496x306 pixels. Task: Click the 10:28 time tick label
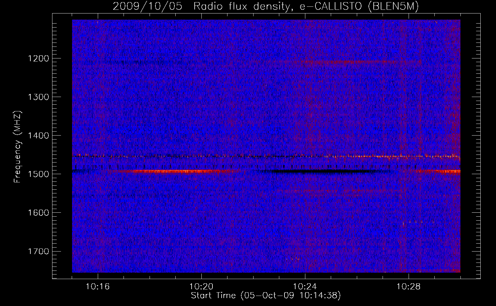(x=409, y=287)
